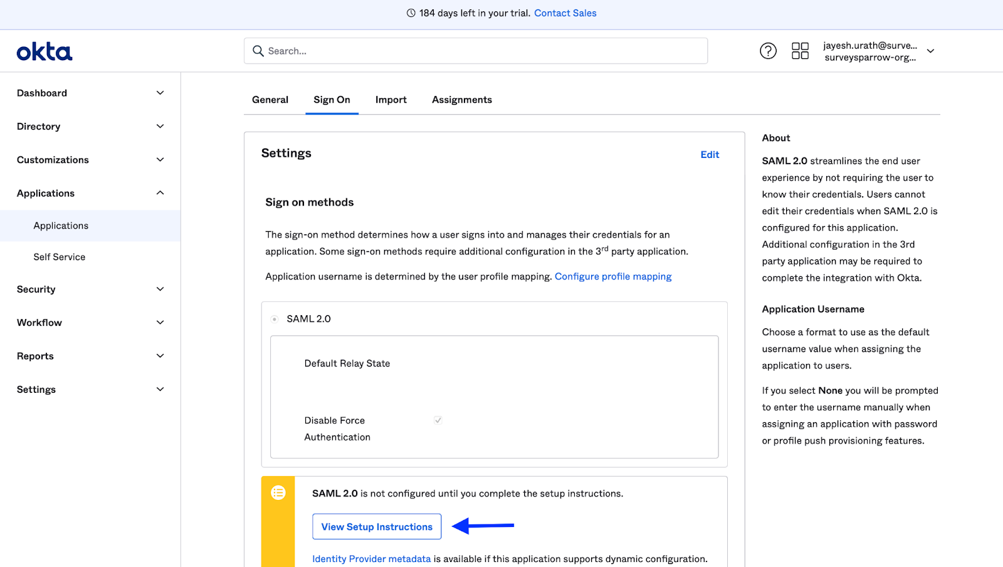Image resolution: width=1003 pixels, height=567 pixels.
Task: Expand the Directory menu
Action: coord(90,127)
